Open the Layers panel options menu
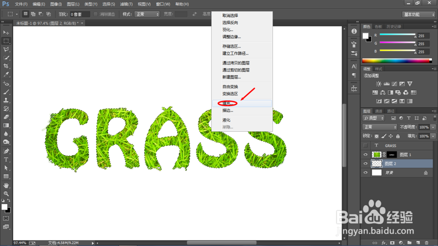Screen dimensions: 438x246 [x=434, y=111]
